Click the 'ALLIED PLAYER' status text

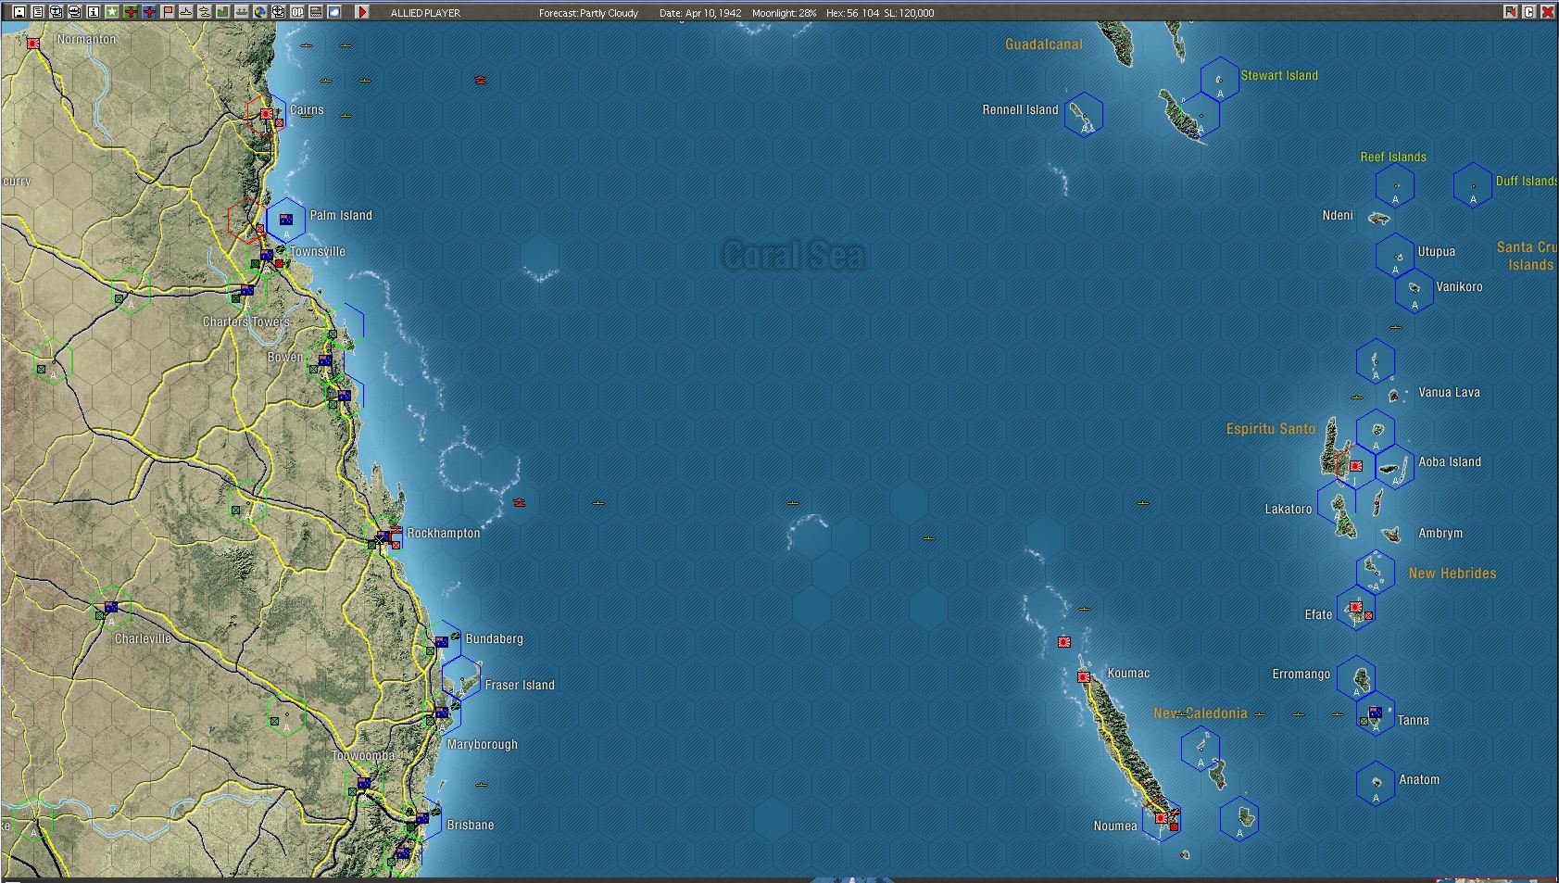click(425, 13)
